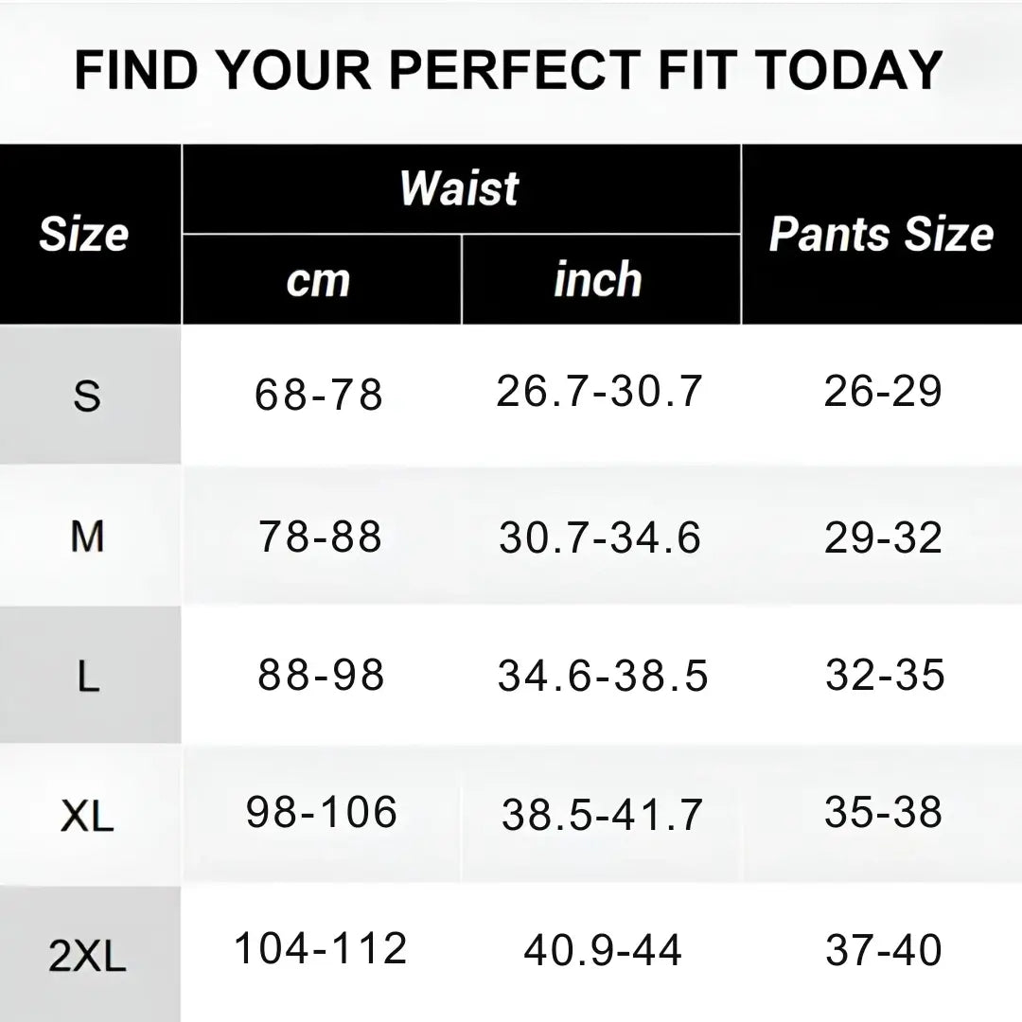1022x1022 pixels.
Task: Select the S size row label
Action: (86, 396)
